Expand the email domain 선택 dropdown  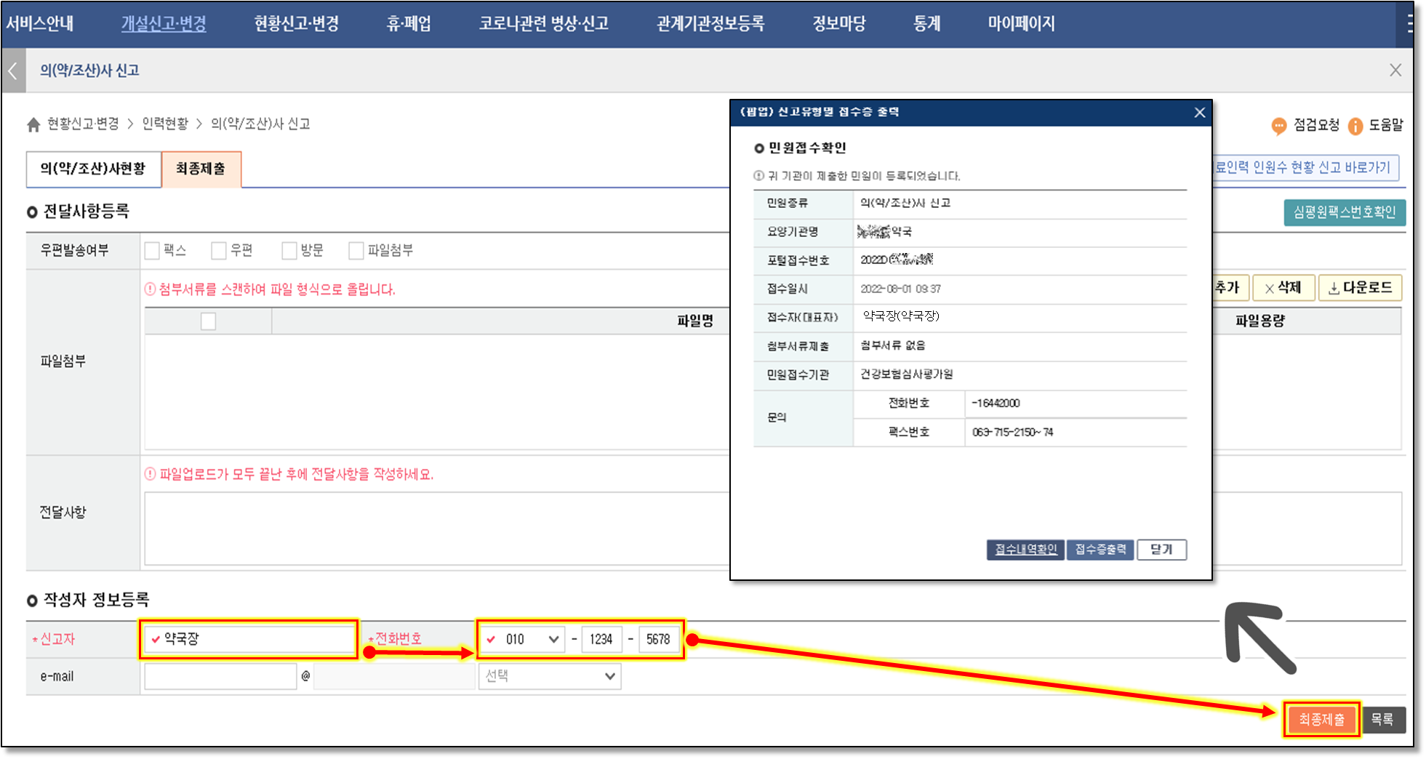pyautogui.click(x=549, y=677)
